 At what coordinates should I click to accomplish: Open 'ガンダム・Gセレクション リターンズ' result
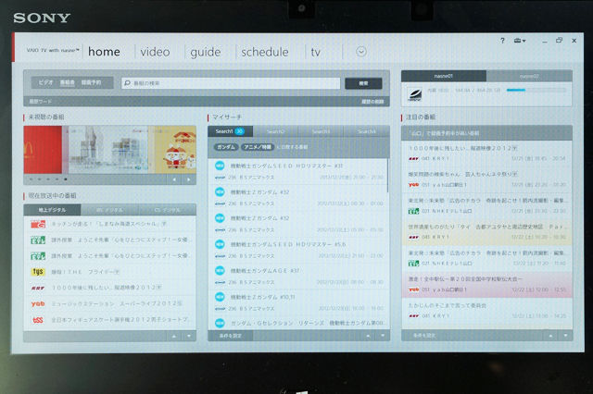(297, 323)
